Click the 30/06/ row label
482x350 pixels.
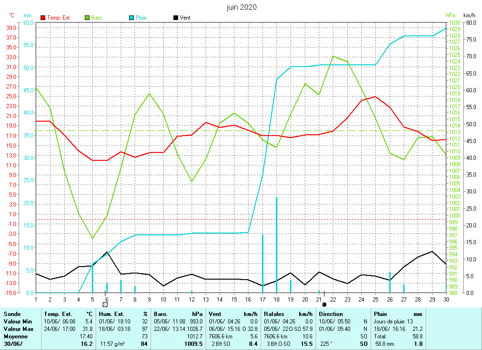(x=13, y=343)
